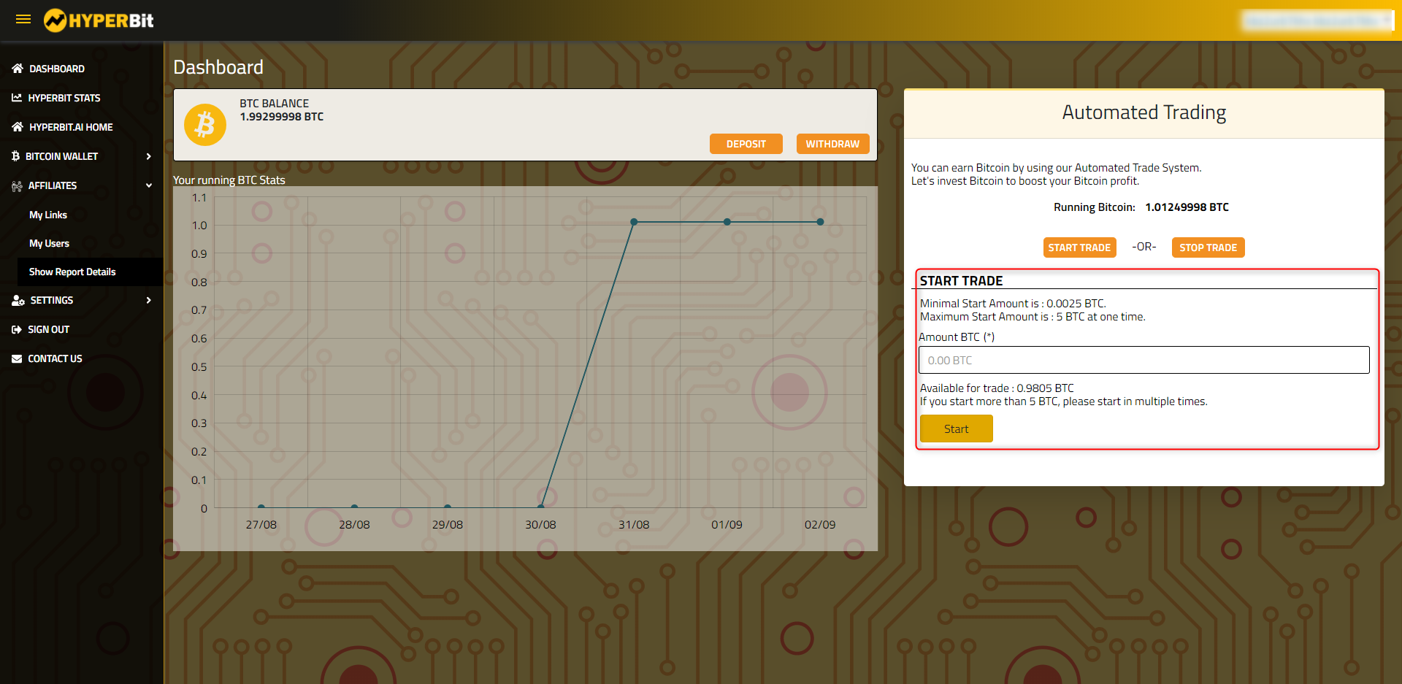Click Your running BTC Stats label
Image resolution: width=1402 pixels, height=684 pixels.
pyautogui.click(x=229, y=180)
